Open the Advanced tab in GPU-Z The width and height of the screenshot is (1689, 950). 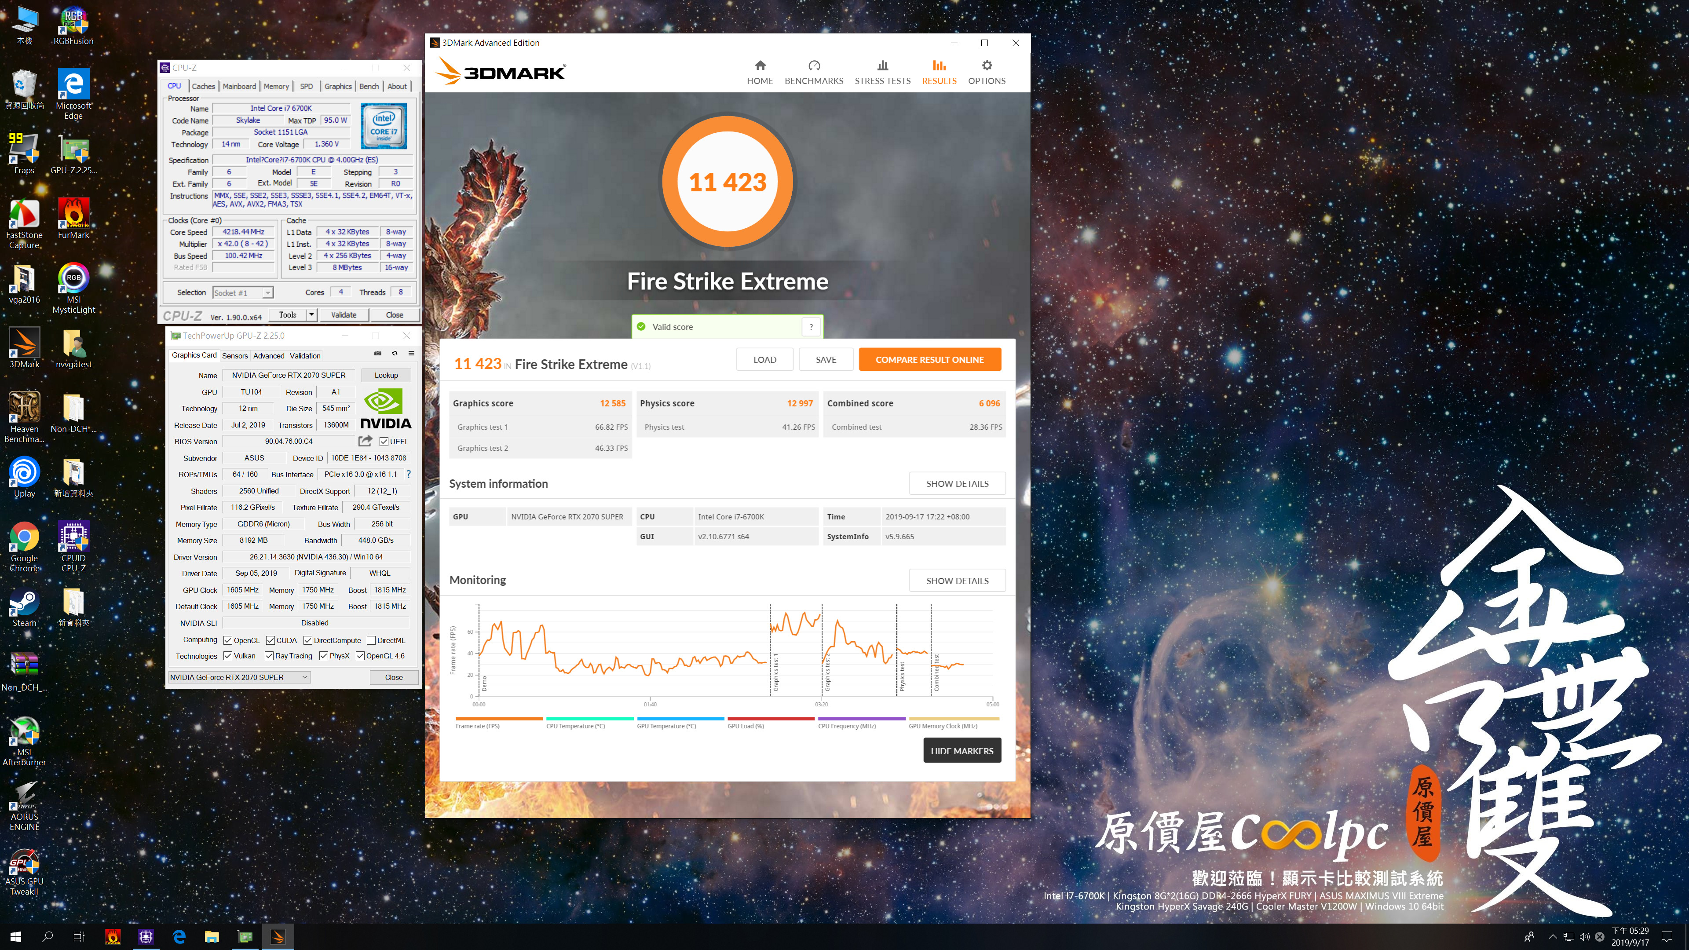coord(269,356)
